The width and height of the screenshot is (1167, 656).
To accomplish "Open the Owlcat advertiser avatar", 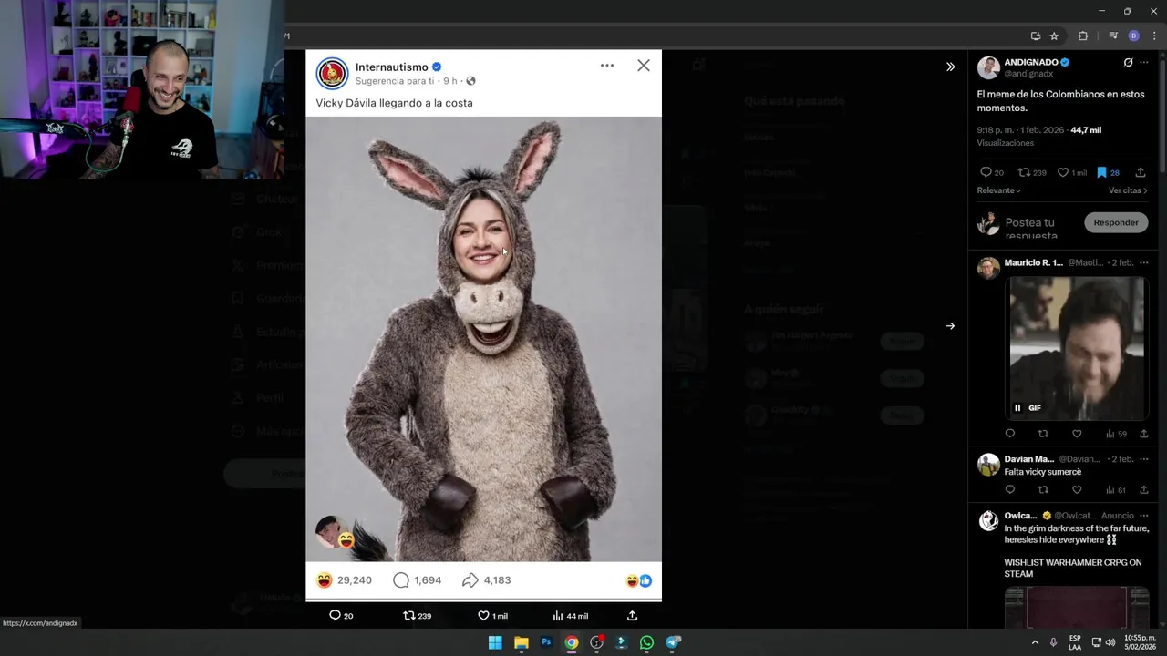I will point(988,520).
